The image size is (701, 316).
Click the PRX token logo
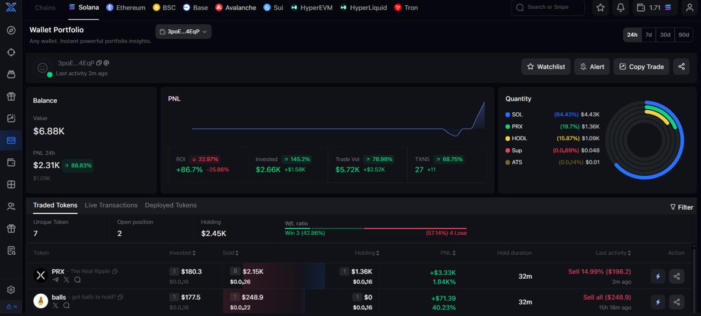(40, 275)
